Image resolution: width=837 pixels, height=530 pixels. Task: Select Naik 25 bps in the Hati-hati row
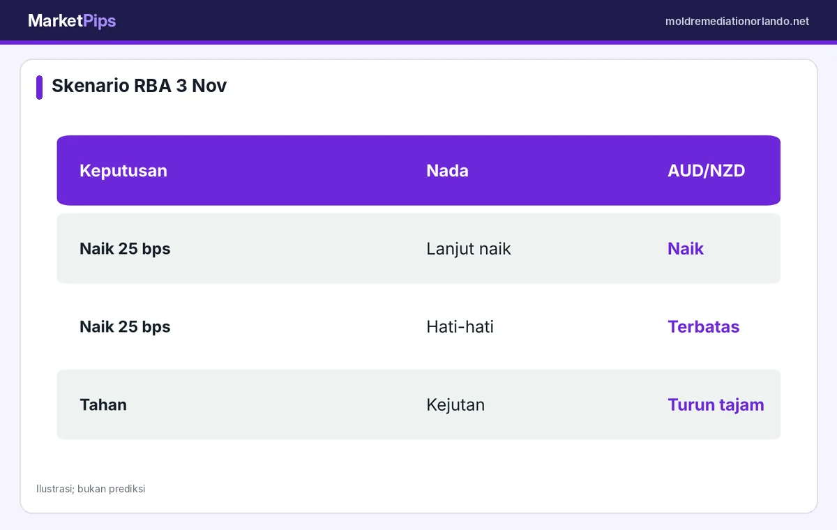coord(125,327)
